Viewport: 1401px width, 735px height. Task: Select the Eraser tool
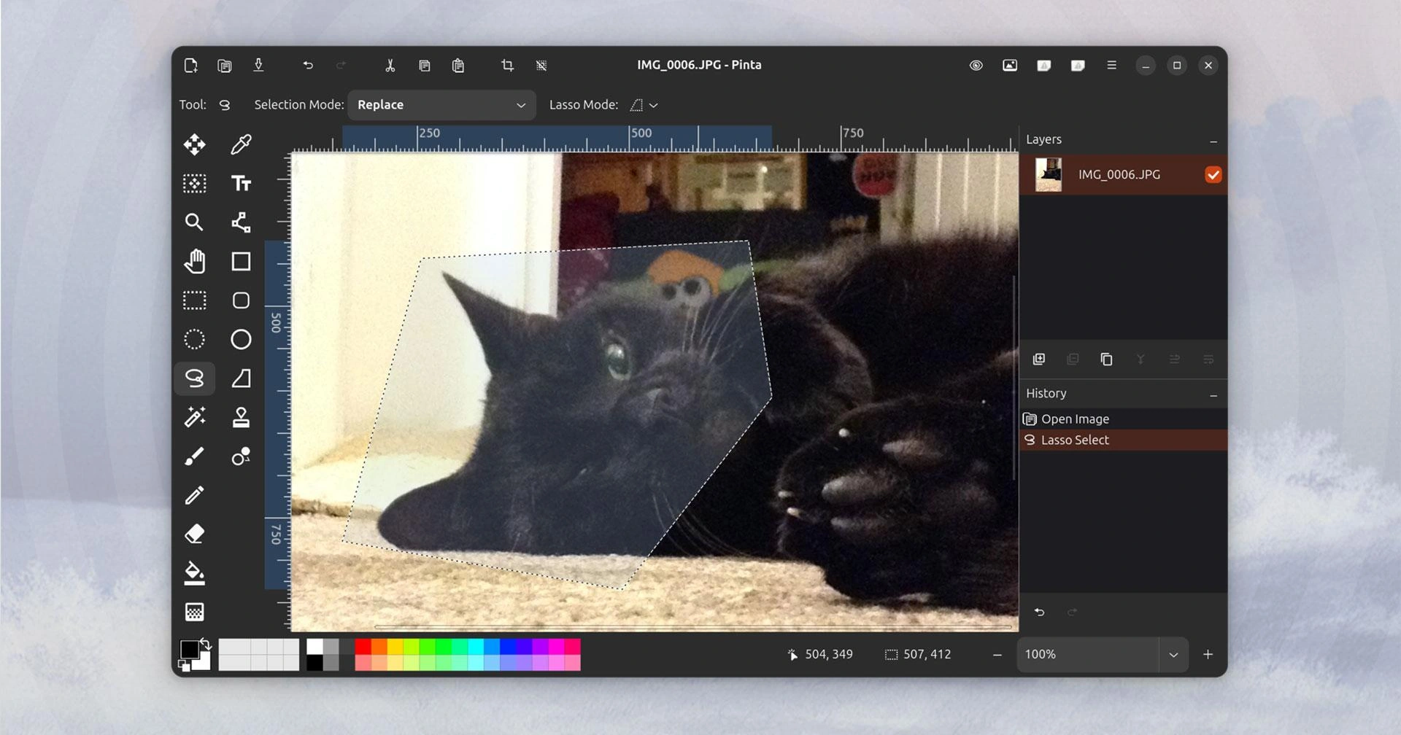point(194,534)
